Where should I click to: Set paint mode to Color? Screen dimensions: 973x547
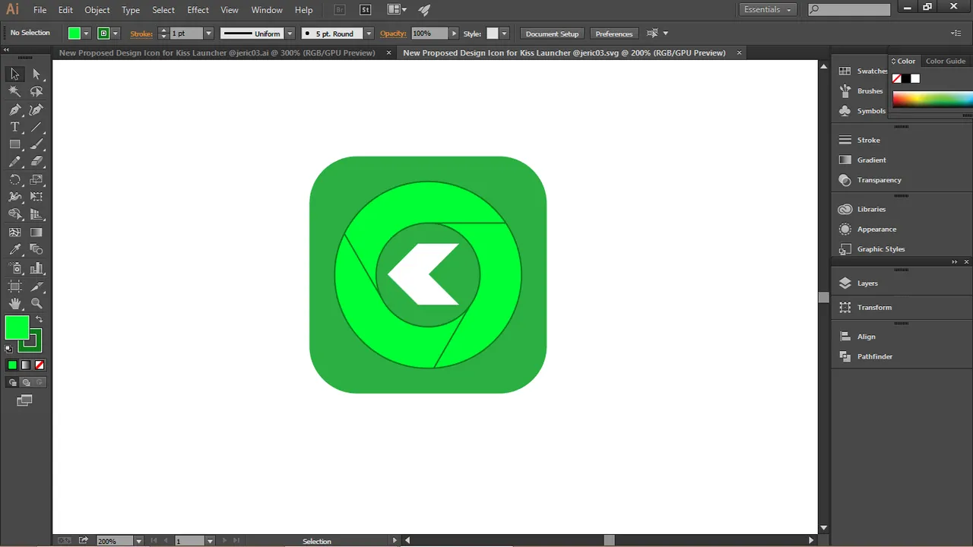12,365
